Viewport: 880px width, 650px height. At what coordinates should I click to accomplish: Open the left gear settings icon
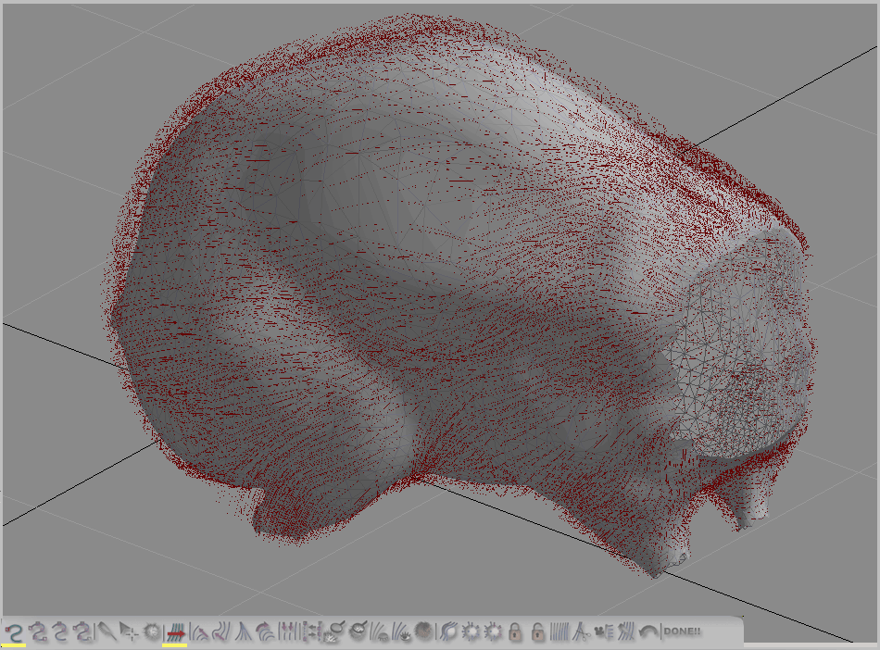click(x=470, y=631)
